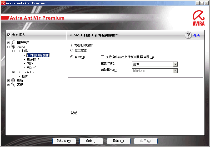Select 例外 in the tree
Image resolution: width=210 pixels, height=147 pixels.
30,64
